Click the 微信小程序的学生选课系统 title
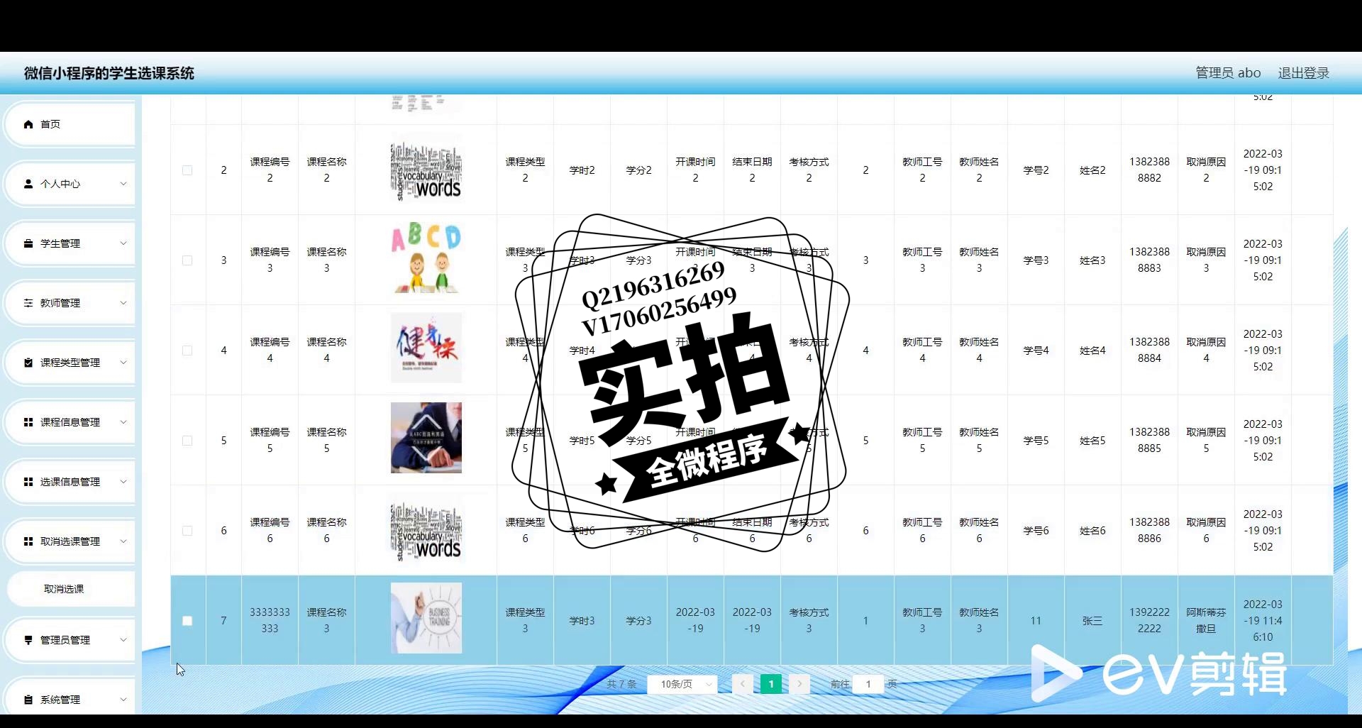This screenshot has height=728, width=1362. [109, 73]
